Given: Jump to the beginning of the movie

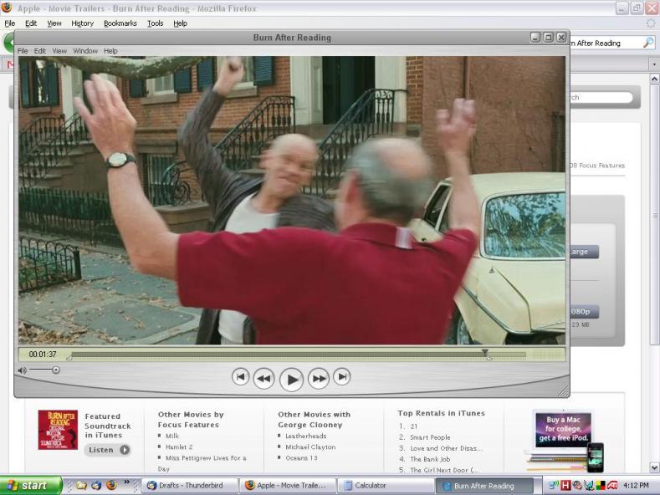Looking at the screenshot, I should pos(240,377).
